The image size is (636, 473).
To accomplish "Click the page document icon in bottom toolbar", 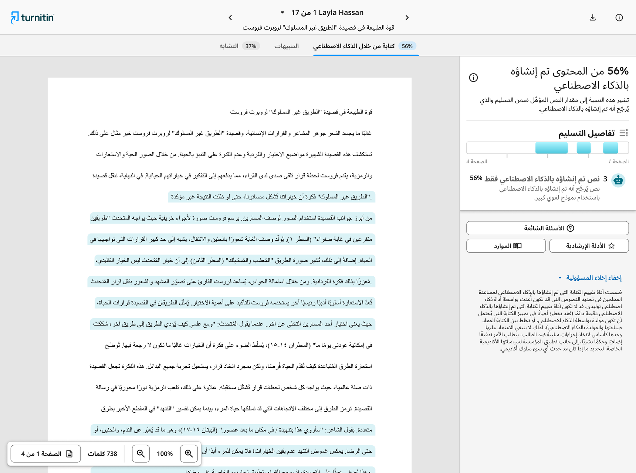I will [x=69, y=453].
